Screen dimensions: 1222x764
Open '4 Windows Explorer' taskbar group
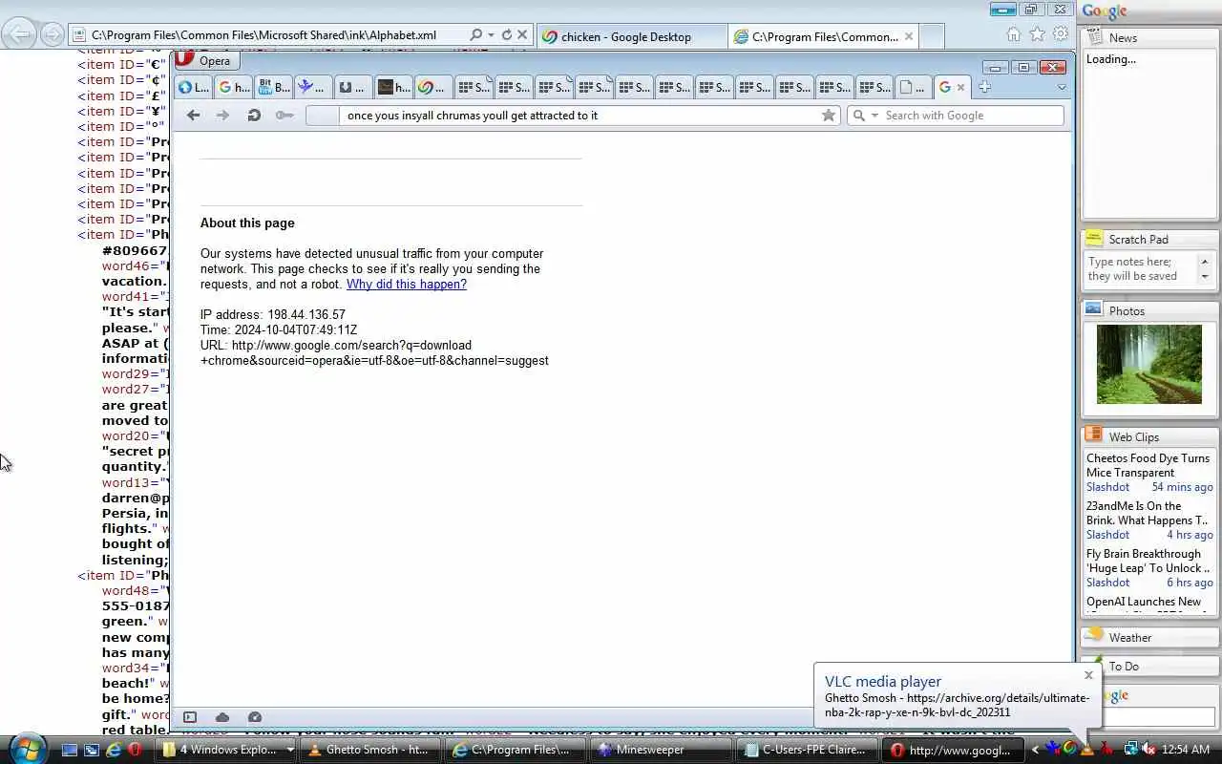click(227, 750)
